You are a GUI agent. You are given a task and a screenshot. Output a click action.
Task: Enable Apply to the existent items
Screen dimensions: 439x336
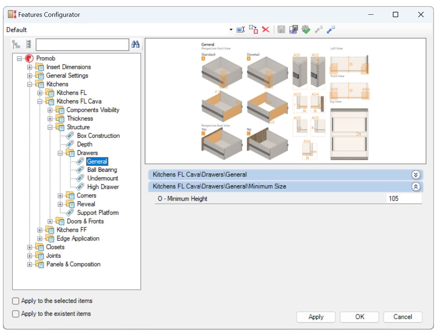click(x=16, y=314)
